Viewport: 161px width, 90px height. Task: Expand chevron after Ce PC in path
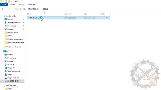pos(26,9)
